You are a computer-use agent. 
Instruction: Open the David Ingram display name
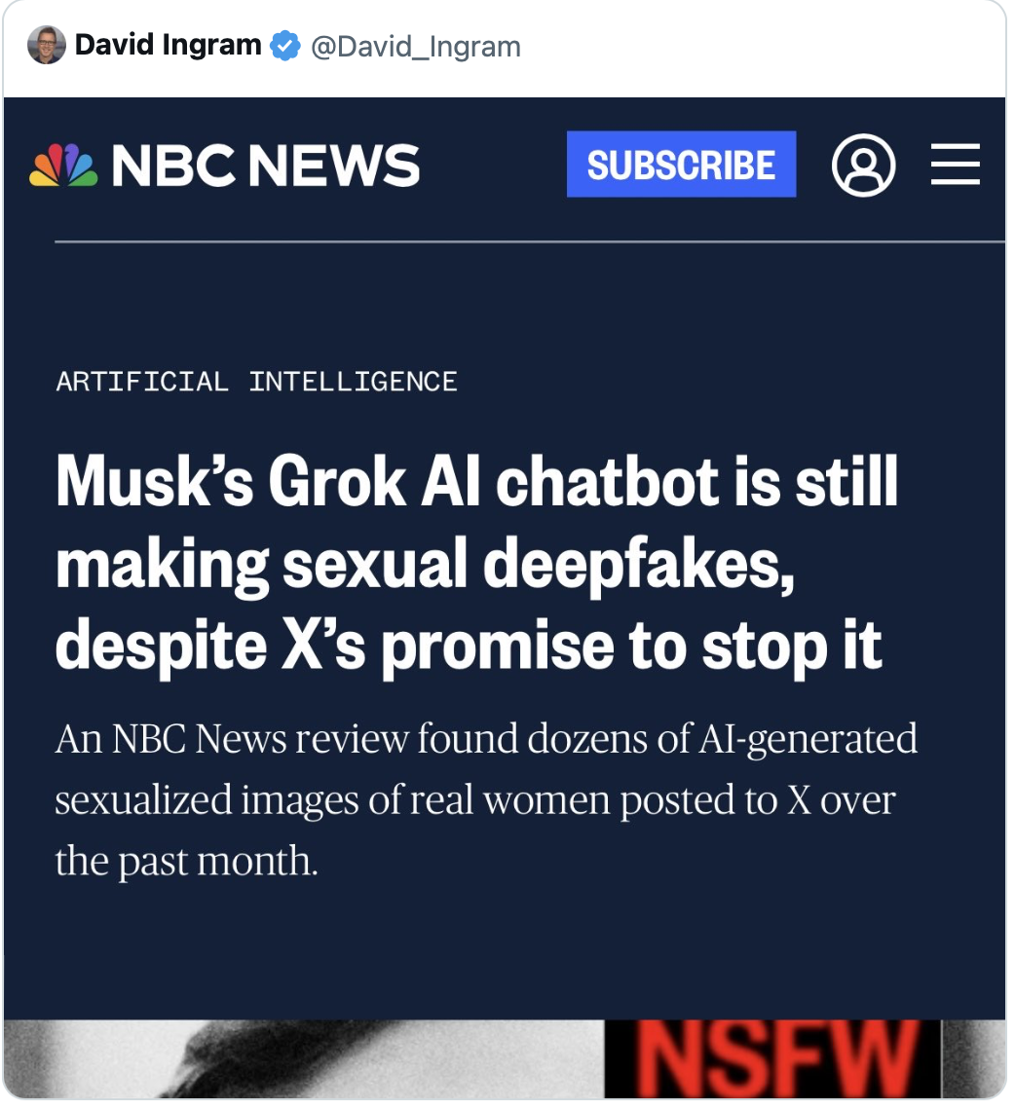[x=168, y=45]
